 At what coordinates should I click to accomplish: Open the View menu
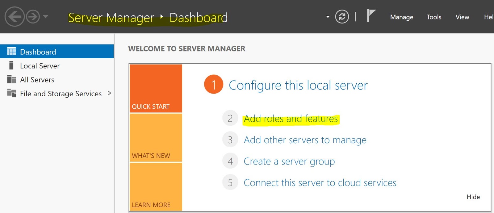tap(462, 17)
